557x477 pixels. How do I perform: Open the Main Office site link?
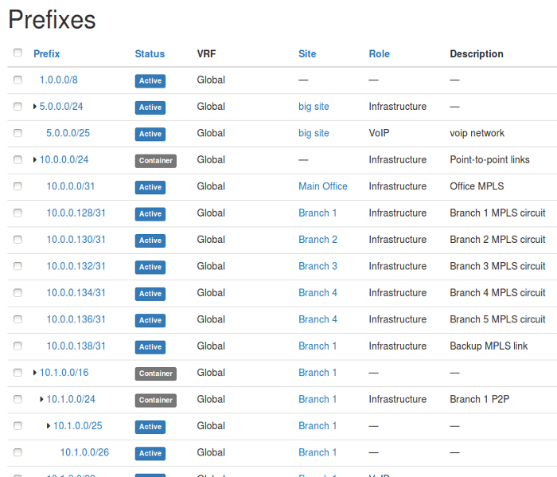coord(322,186)
